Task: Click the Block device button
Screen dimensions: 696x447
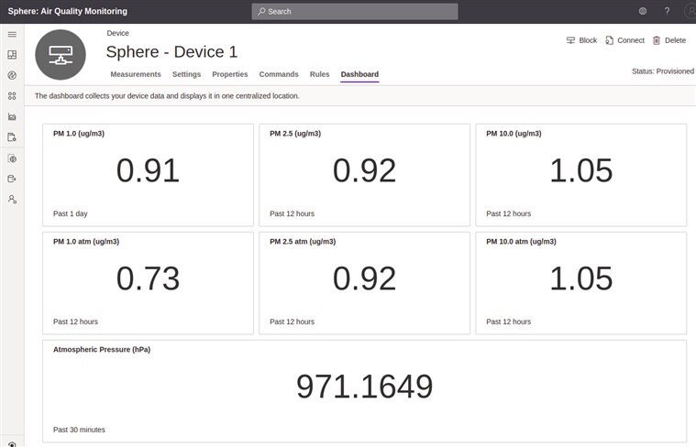Action: (581, 40)
